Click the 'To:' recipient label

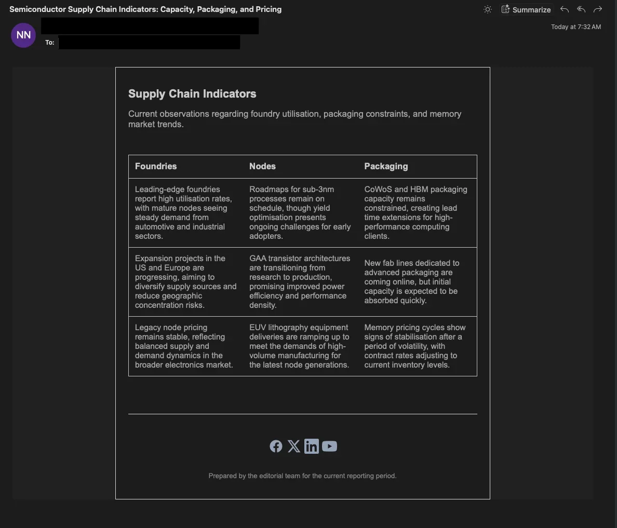49,43
